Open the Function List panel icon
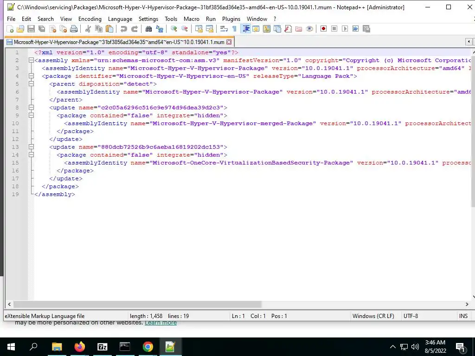475x356 pixels. pyautogui.click(x=288, y=29)
